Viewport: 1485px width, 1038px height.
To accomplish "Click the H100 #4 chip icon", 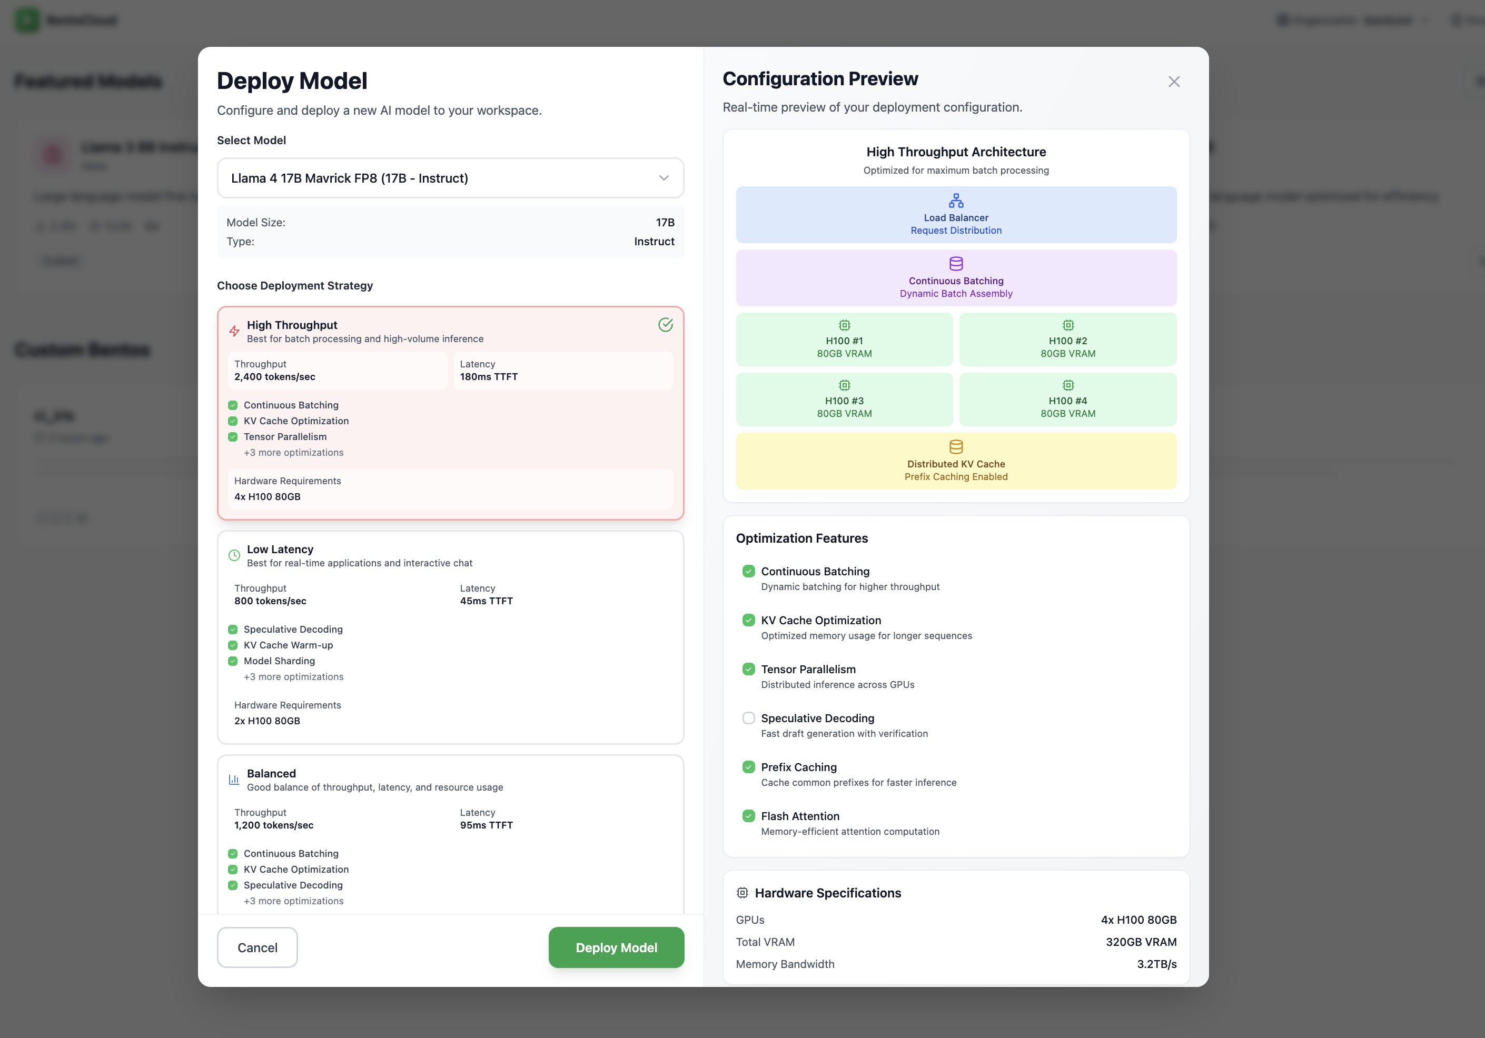I will point(1067,385).
